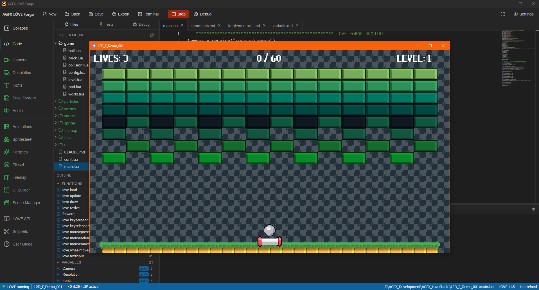The height and width of the screenshot is (290, 539).
Task: Open the Snippets scissors icon
Action: pos(7,231)
